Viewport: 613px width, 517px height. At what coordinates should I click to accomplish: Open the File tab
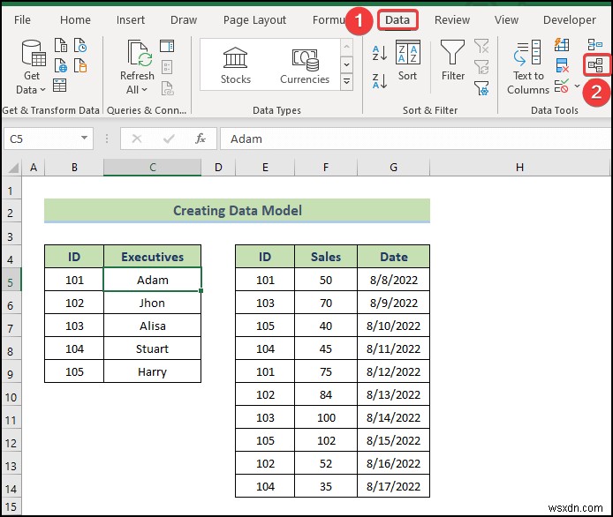(22, 20)
